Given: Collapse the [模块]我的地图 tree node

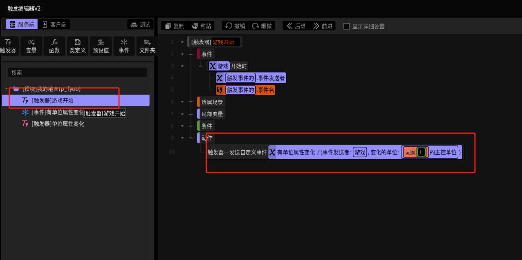Looking at the screenshot, I should (6, 89).
